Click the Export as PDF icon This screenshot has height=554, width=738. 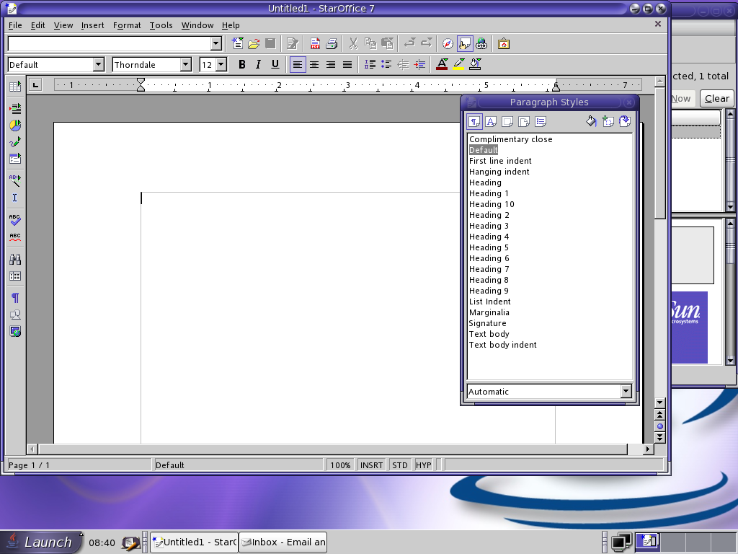315,44
